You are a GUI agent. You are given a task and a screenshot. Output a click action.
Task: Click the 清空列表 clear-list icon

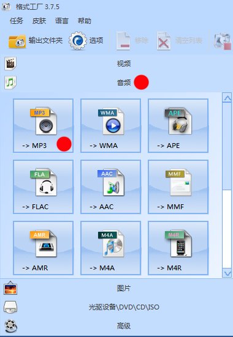click(x=163, y=40)
